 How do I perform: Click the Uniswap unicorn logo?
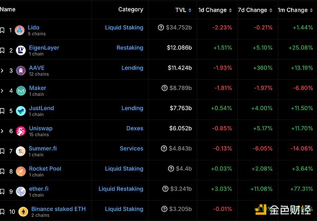tap(21, 131)
